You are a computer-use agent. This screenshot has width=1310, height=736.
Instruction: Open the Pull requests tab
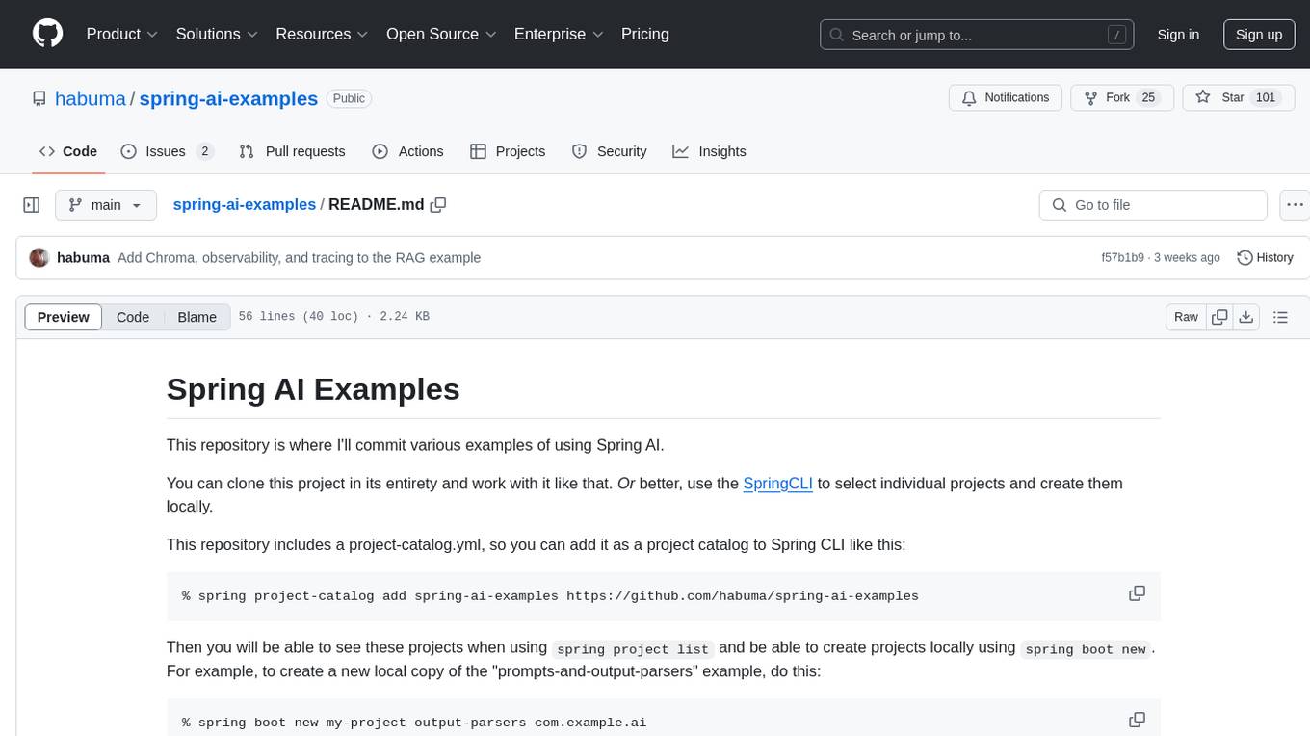pos(292,151)
